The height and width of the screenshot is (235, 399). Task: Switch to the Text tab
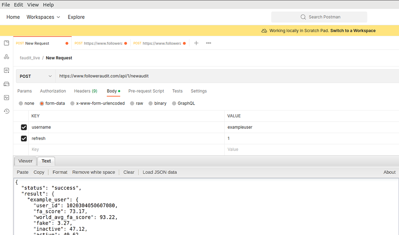coord(46,161)
